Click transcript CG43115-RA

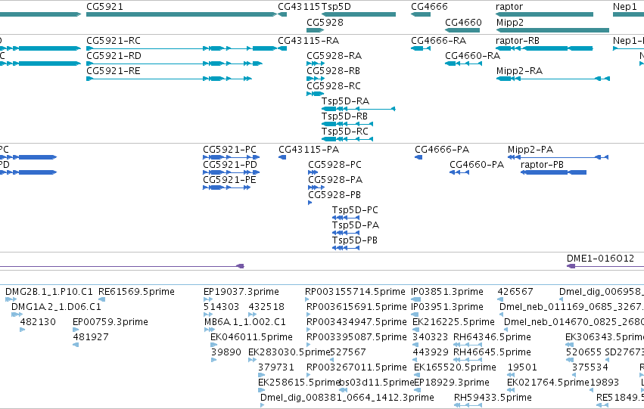(x=309, y=41)
